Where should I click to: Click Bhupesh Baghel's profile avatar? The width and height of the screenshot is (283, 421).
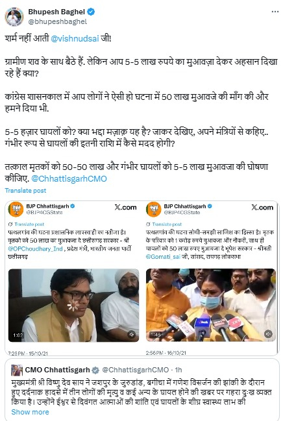(14, 17)
